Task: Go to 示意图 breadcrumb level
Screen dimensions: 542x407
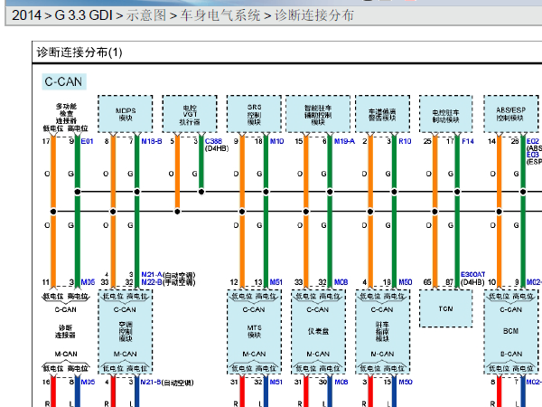Action: [x=145, y=15]
